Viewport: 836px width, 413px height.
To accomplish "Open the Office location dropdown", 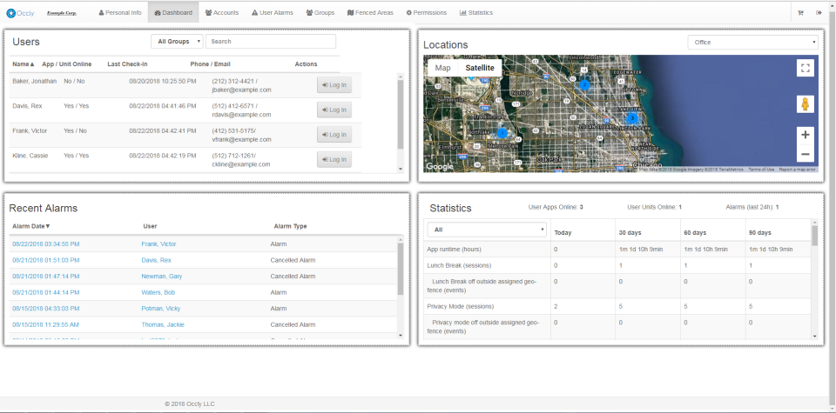I will tap(752, 42).
